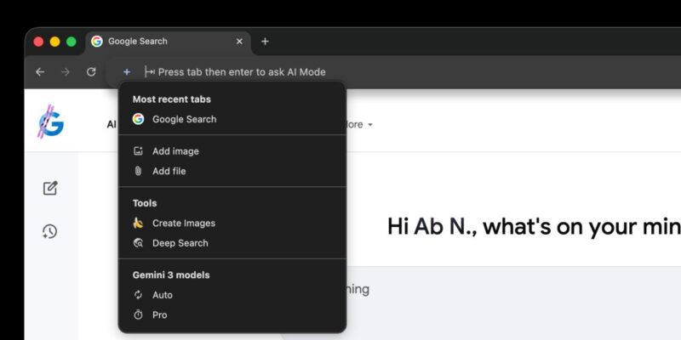Open AI Mode history clock icon
681x340 pixels.
pos(49,231)
